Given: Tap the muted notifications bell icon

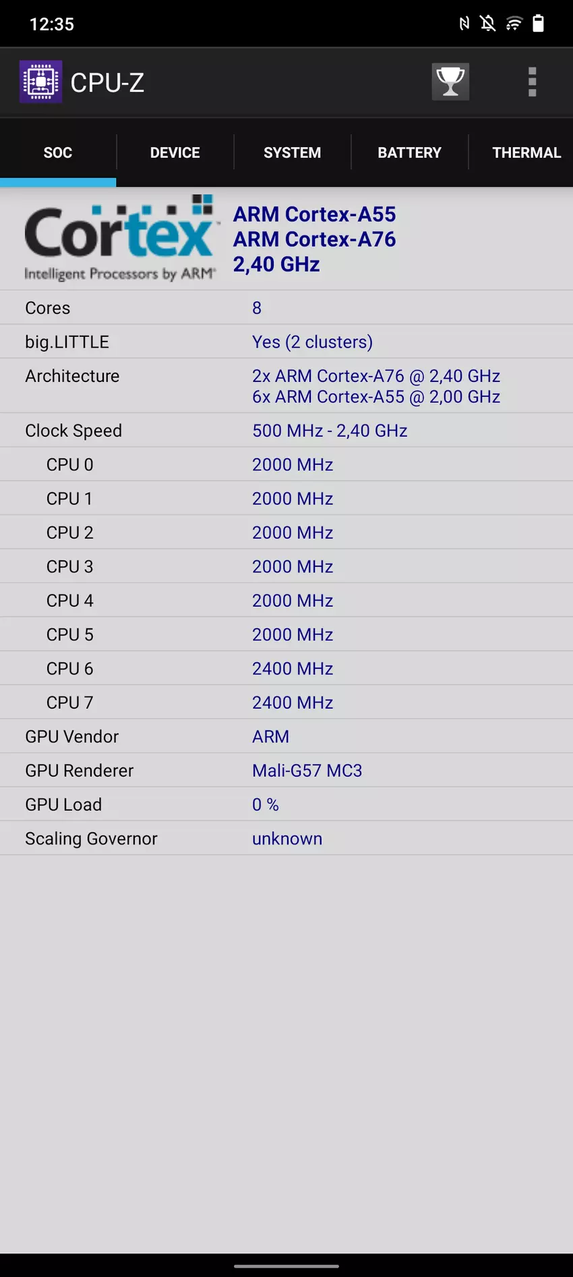Looking at the screenshot, I should 488,24.
